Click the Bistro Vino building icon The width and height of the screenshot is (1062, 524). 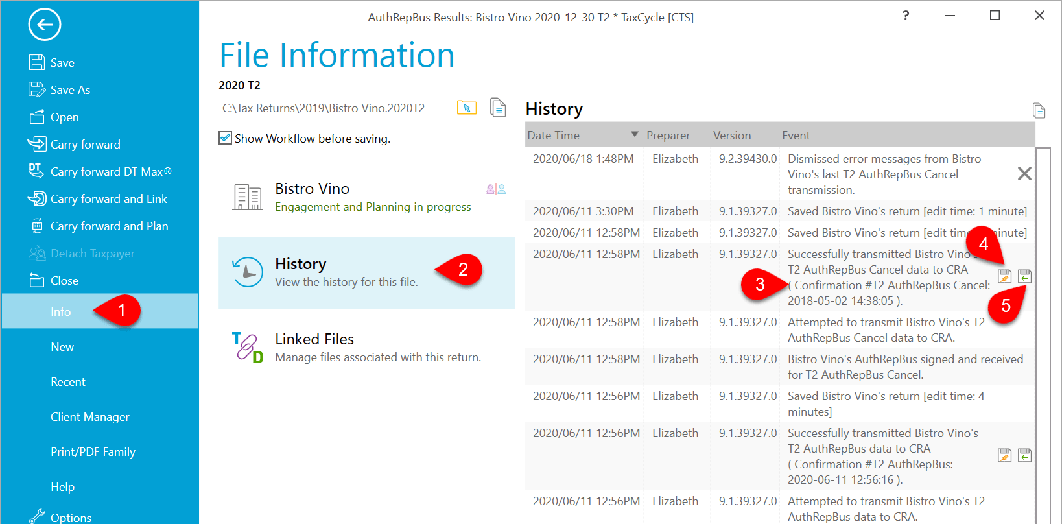tap(248, 197)
